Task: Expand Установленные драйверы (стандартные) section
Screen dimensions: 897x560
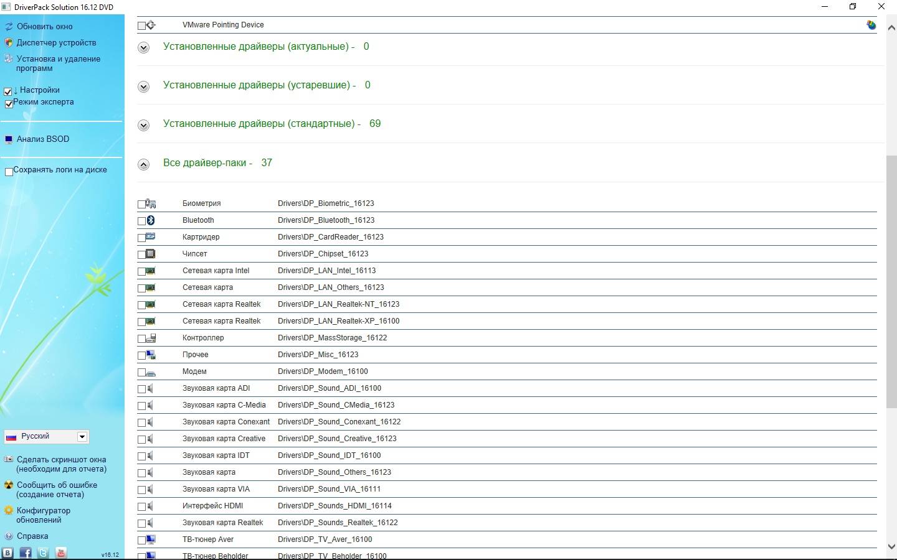Action: click(144, 125)
